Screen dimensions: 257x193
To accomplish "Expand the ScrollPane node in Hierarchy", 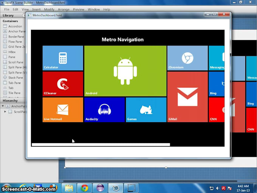I will pyautogui.click(x=5, y=112).
